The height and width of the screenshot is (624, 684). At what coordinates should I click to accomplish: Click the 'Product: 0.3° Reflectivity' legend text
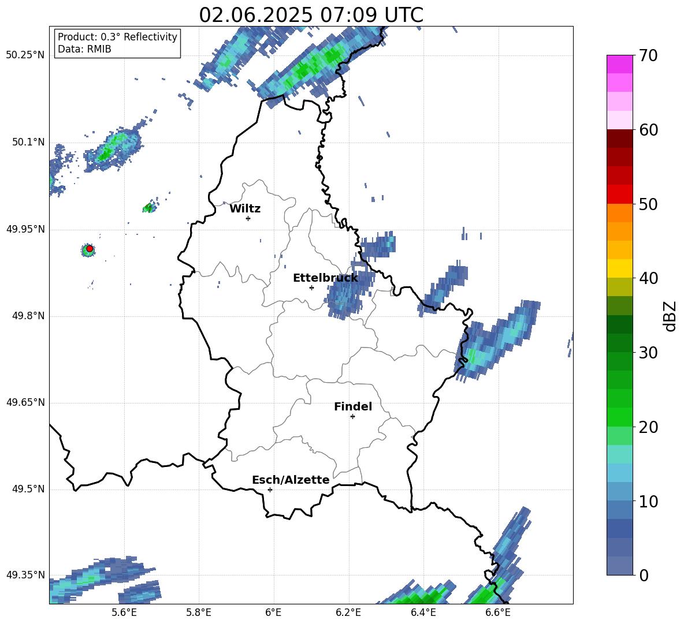click(x=117, y=37)
